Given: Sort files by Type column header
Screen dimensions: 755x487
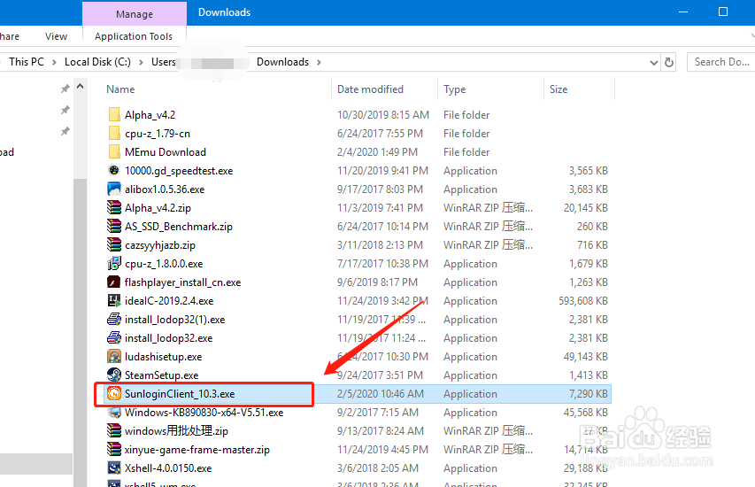Looking at the screenshot, I should (x=455, y=89).
